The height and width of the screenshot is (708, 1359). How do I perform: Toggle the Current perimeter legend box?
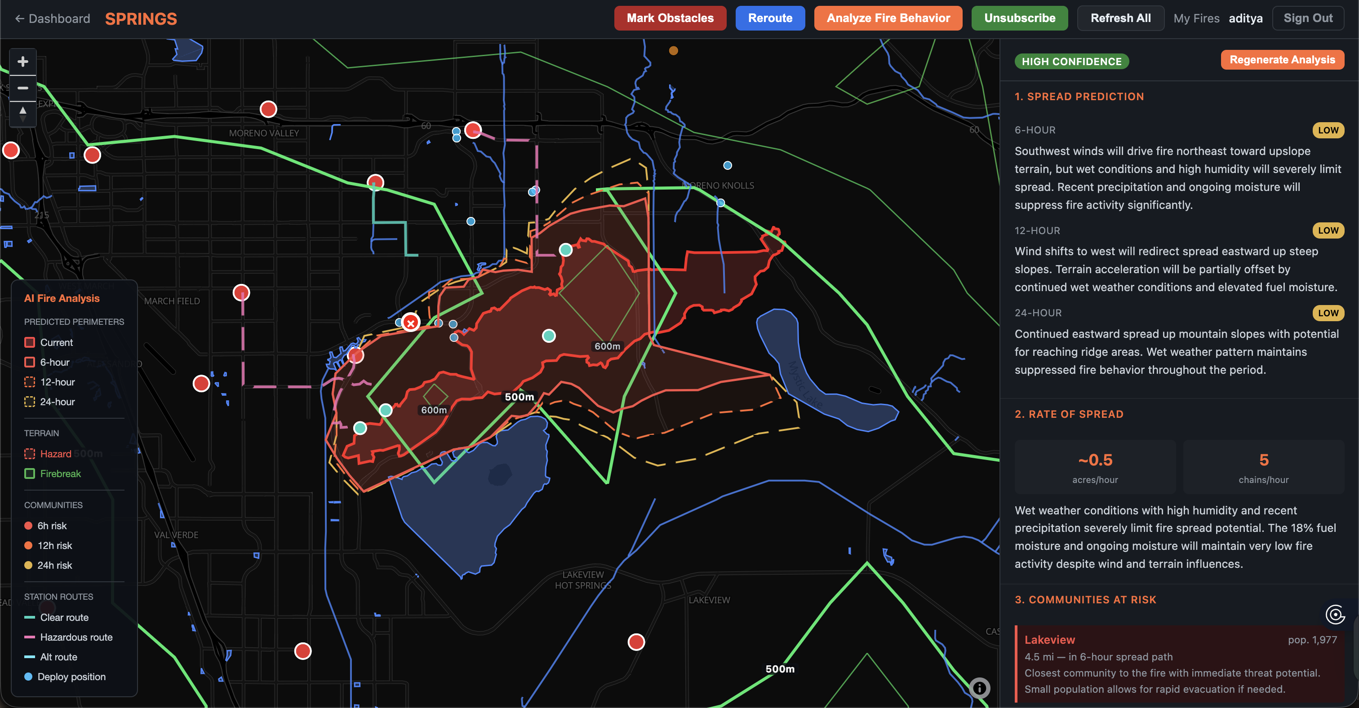30,343
